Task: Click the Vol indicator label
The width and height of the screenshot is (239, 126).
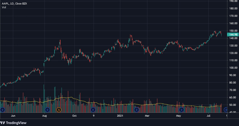Action: coord(4,7)
